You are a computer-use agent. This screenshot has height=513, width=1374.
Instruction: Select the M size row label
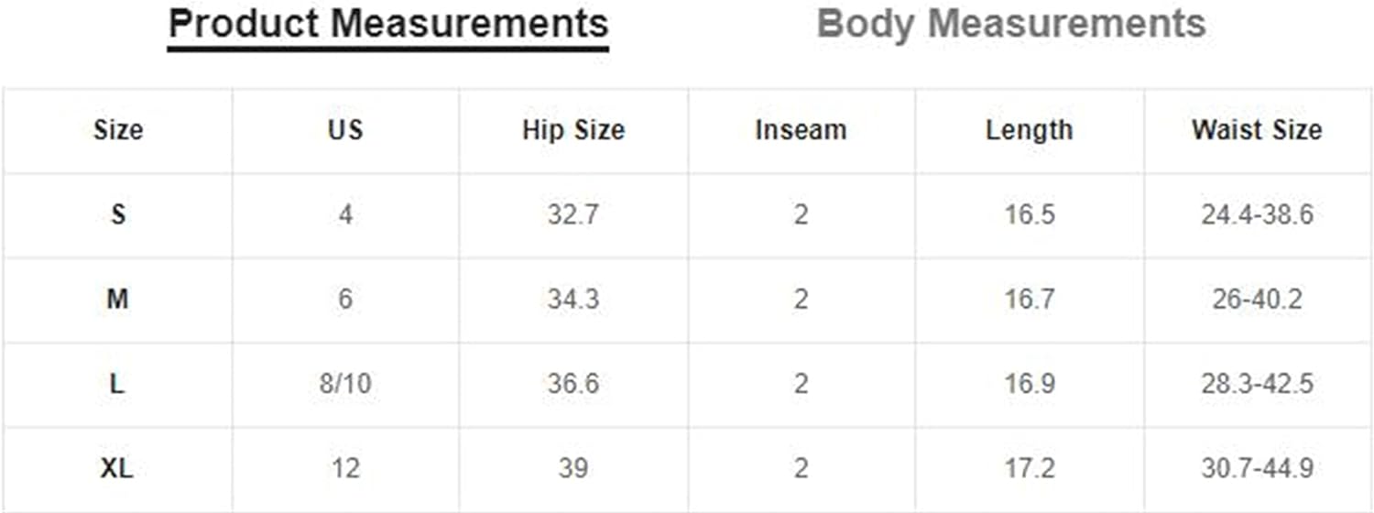[x=118, y=300]
